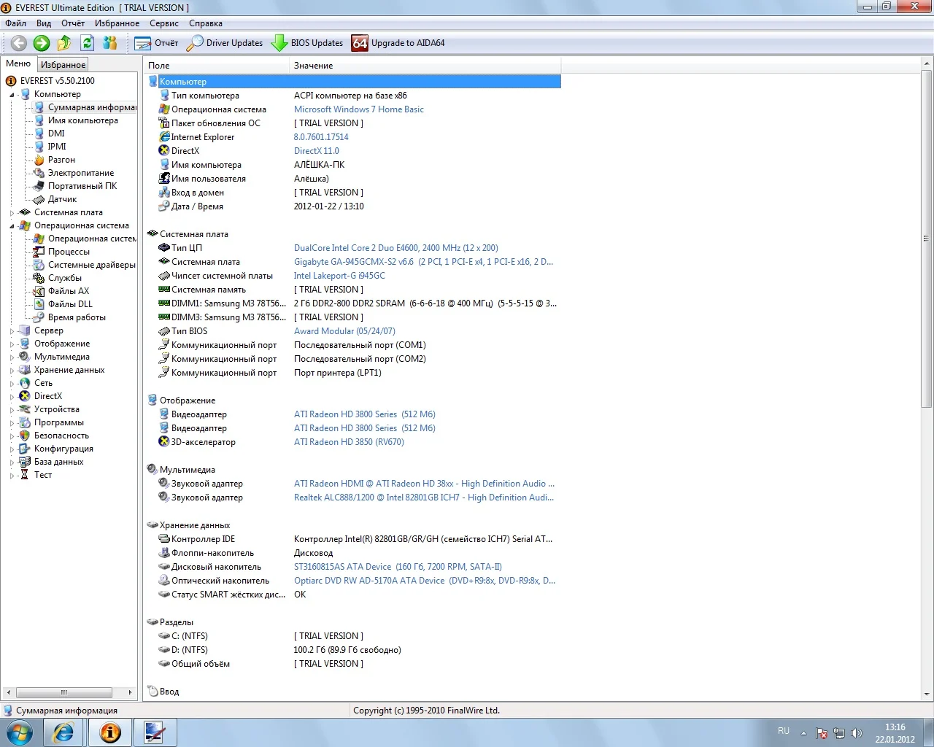Click the 8.0.7601.17514 Internet Explorer link
The width and height of the screenshot is (934, 747).
click(321, 137)
